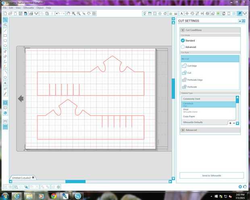Activate the Pan hand tool
The image size is (250, 200).
tap(69, 14)
